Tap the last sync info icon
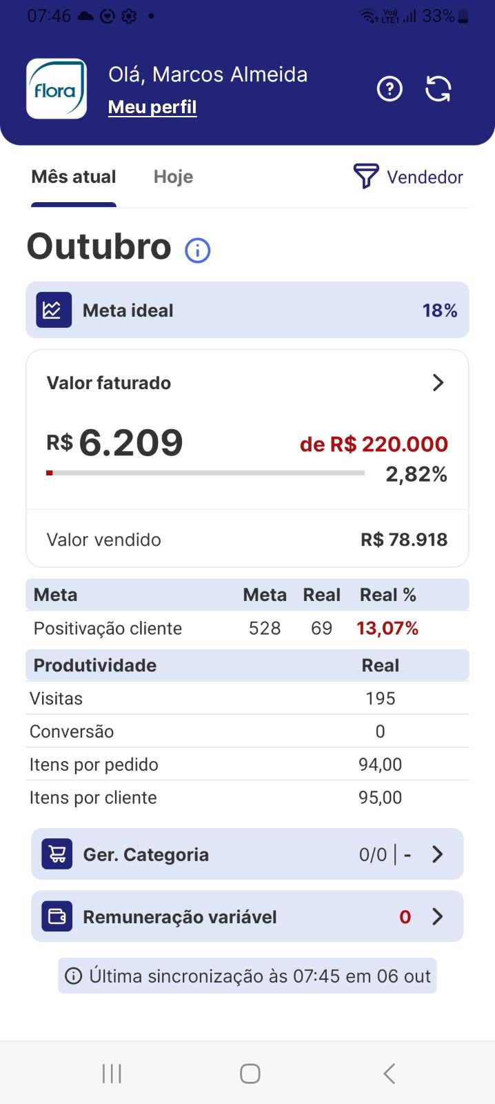The width and height of the screenshot is (495, 1104). [73, 976]
